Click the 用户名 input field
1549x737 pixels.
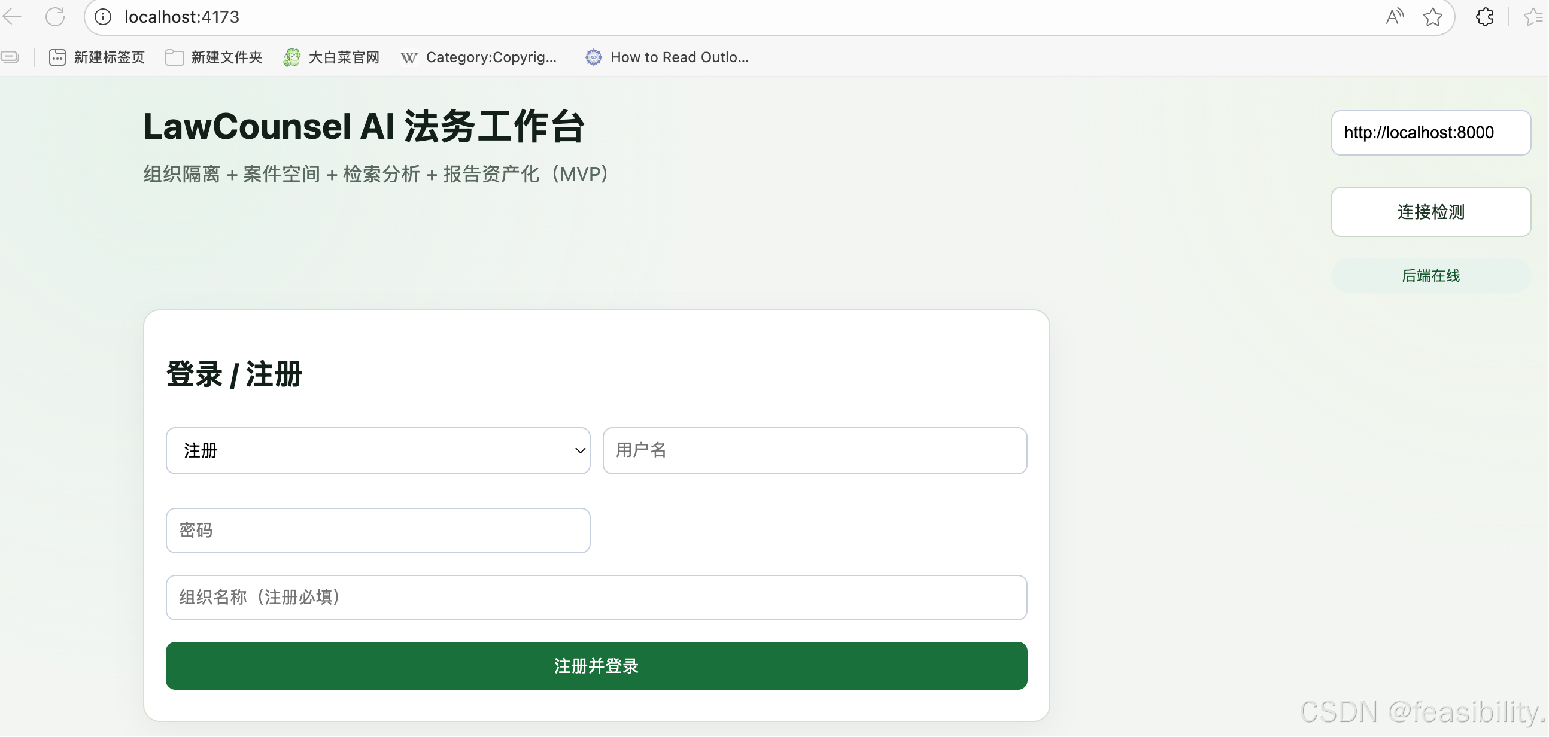(815, 451)
